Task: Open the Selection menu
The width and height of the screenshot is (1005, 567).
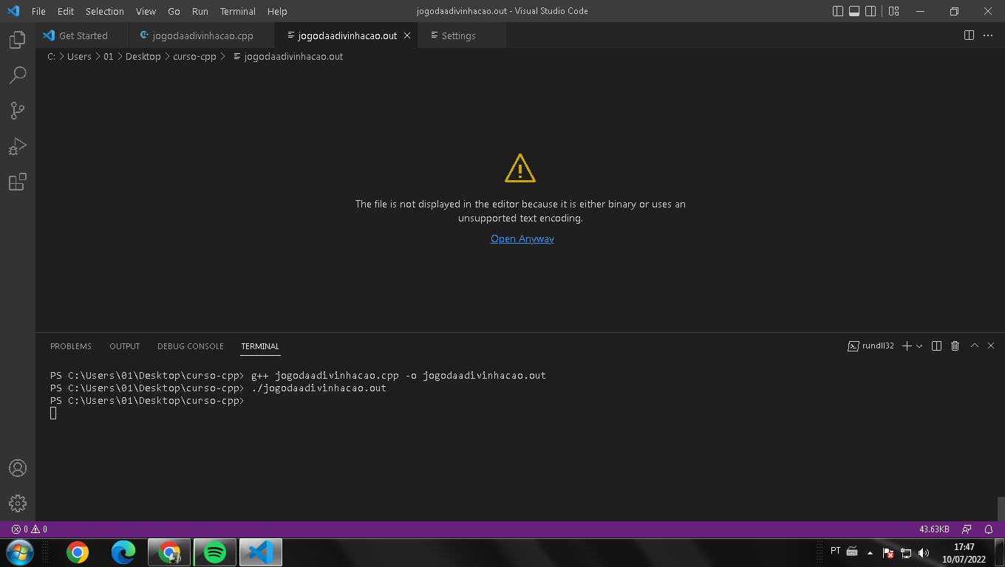Action: (x=105, y=11)
